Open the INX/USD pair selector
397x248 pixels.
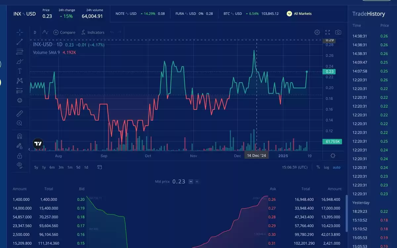(24, 14)
